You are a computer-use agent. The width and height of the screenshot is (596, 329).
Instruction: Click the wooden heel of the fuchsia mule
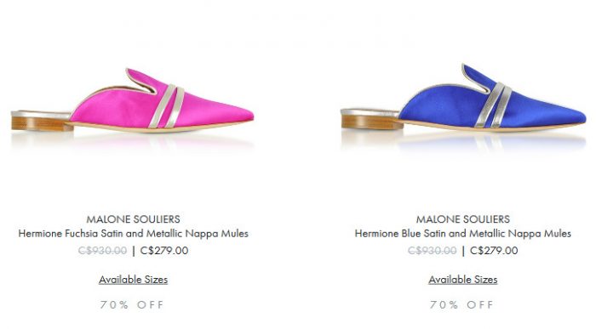[42, 124]
